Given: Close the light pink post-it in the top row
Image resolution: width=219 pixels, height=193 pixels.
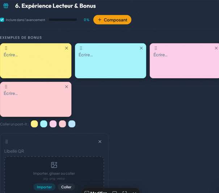Looking at the screenshot, I should pos(216,48).
